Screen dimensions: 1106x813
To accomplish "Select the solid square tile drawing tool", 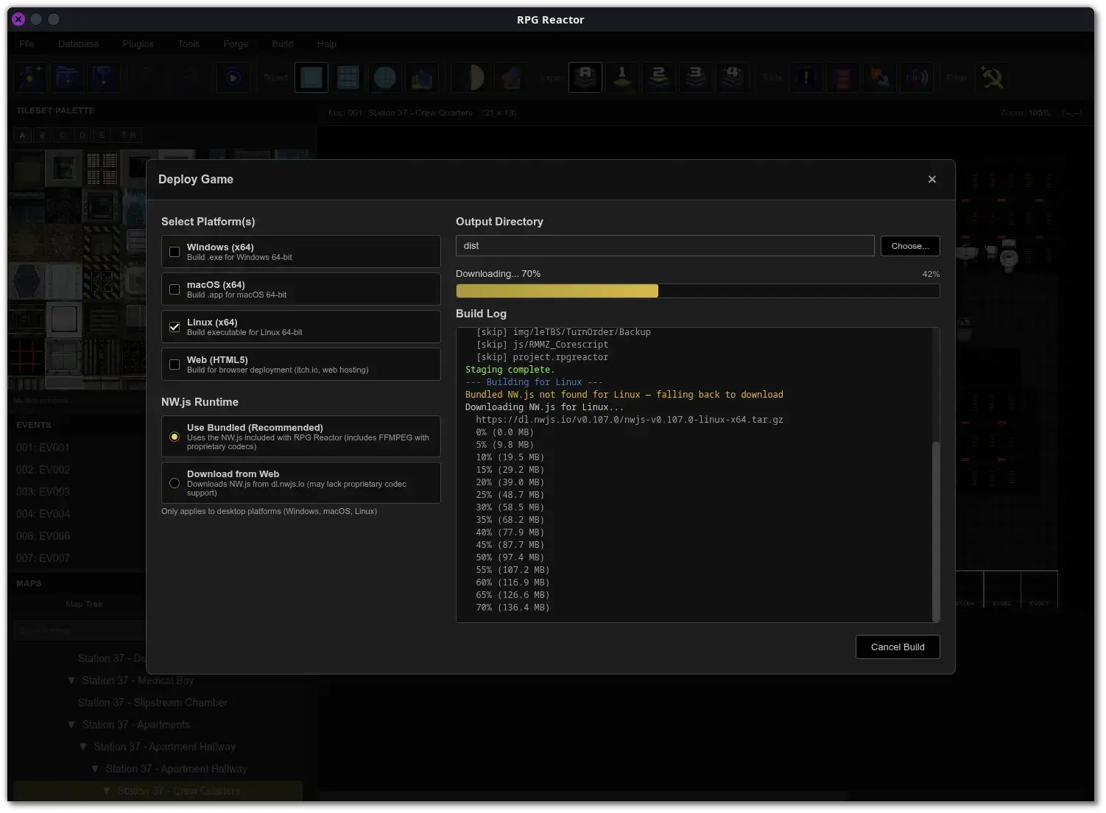I will (x=311, y=77).
